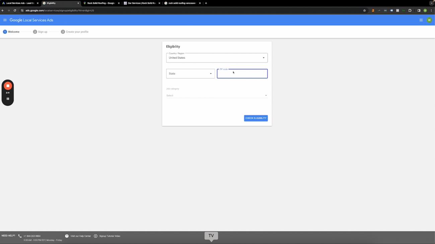Open the Chrome three-dot menu
Screen dimensions: 435x244
(x=431, y=10)
